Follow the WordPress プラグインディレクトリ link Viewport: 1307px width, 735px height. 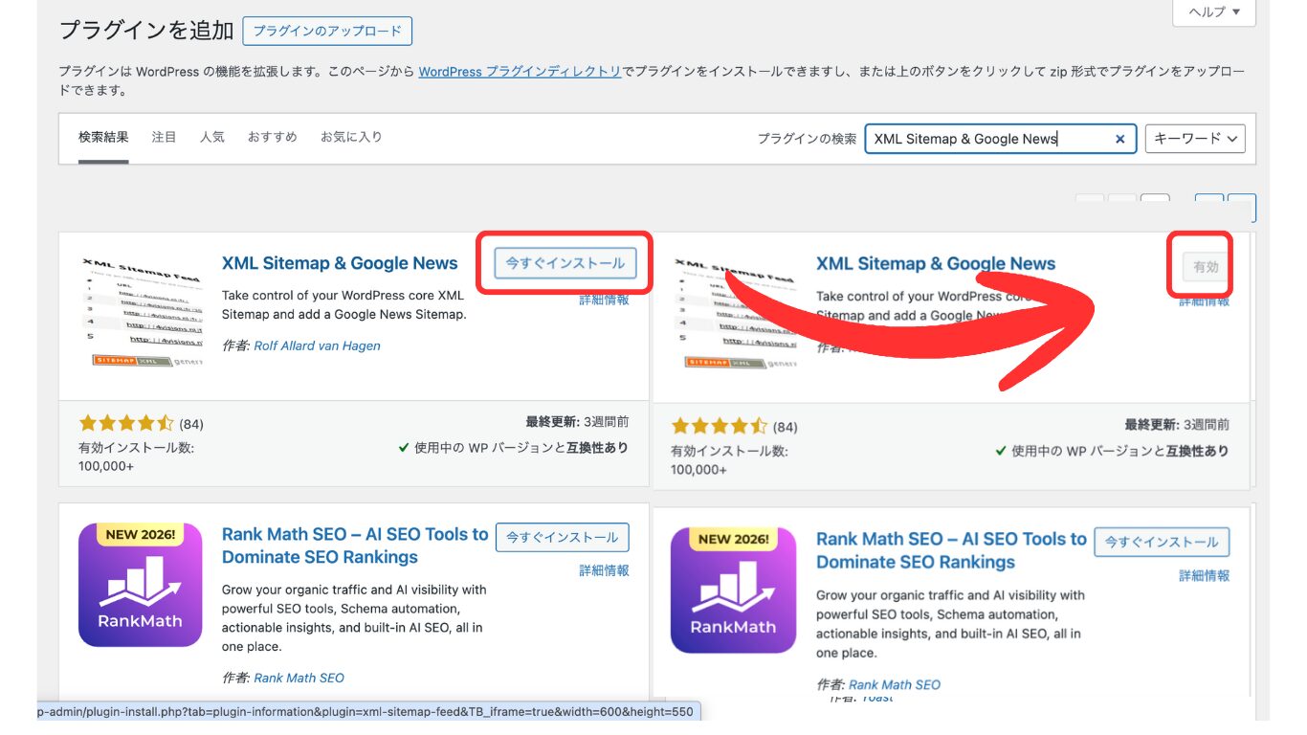click(x=521, y=72)
